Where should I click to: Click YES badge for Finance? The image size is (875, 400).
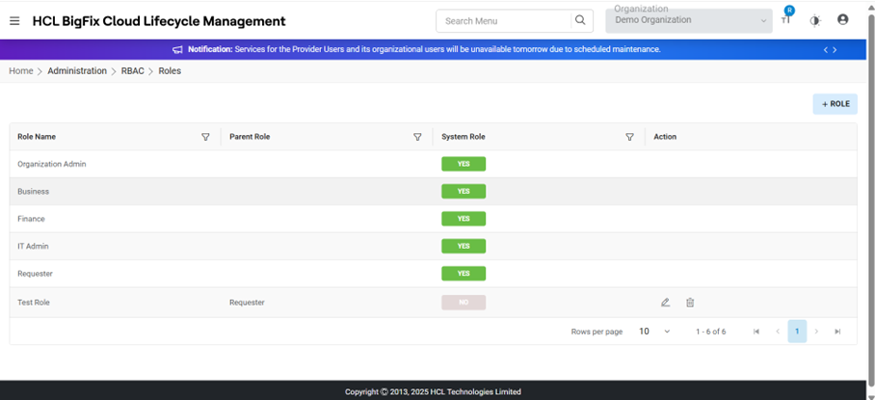(x=464, y=219)
